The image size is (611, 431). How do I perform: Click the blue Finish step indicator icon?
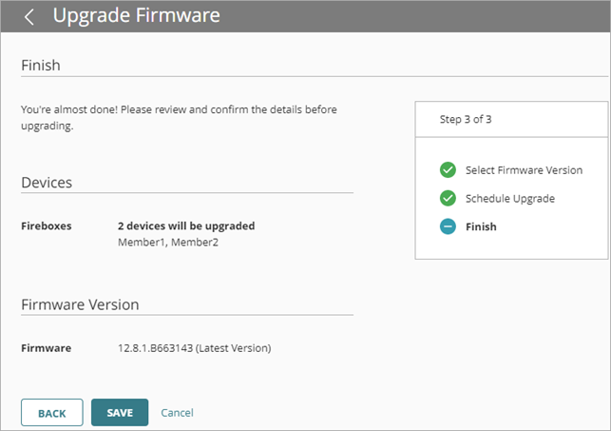pyautogui.click(x=448, y=227)
